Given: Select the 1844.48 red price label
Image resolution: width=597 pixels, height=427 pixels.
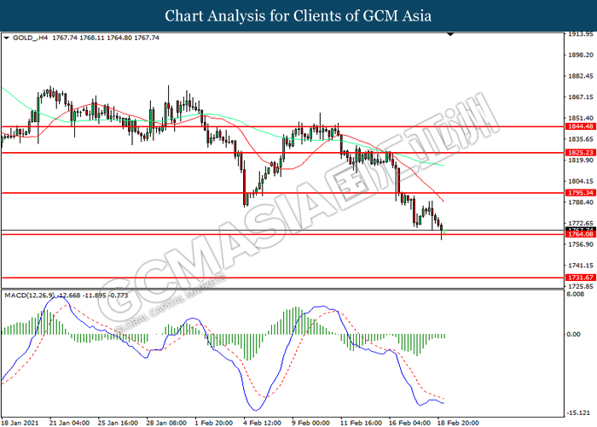Looking at the screenshot, I should click(x=581, y=127).
